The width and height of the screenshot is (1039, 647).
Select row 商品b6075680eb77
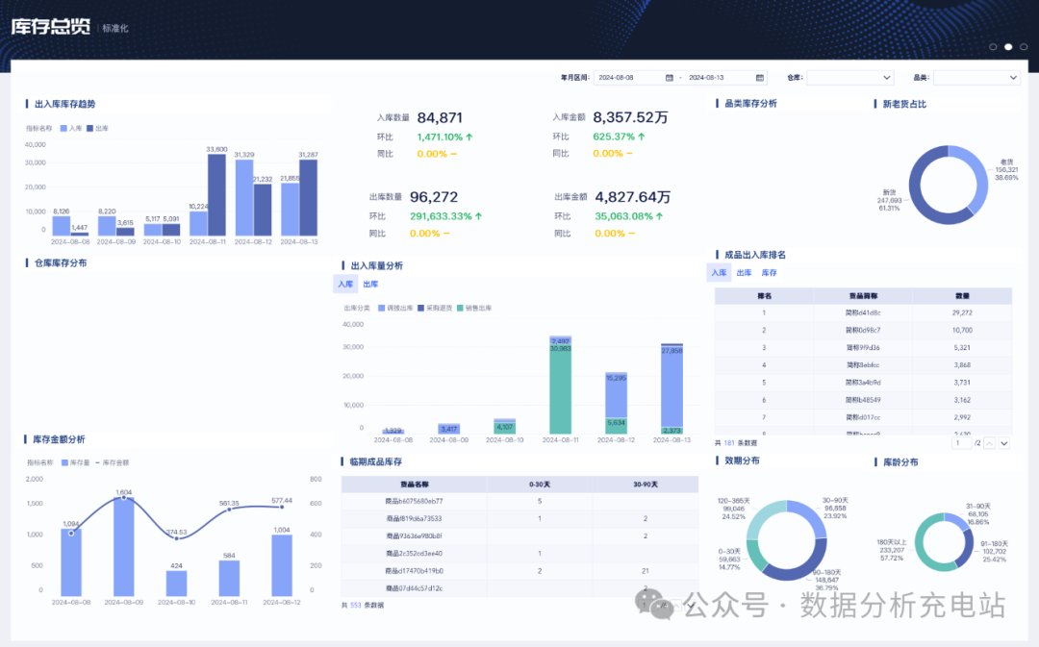519,501
